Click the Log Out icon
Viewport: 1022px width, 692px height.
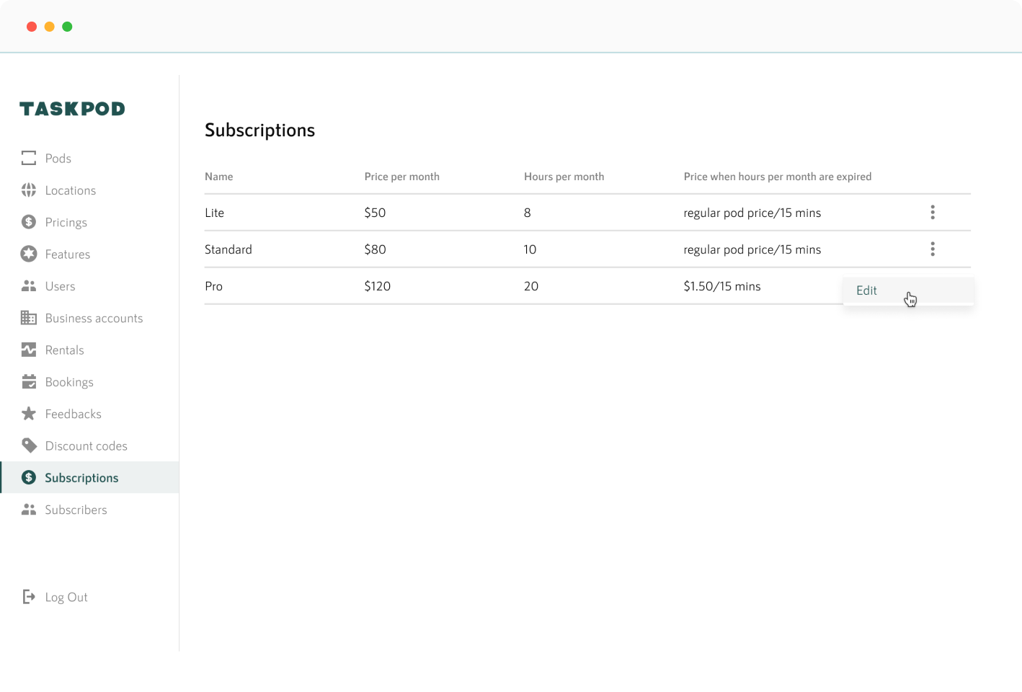(x=29, y=597)
